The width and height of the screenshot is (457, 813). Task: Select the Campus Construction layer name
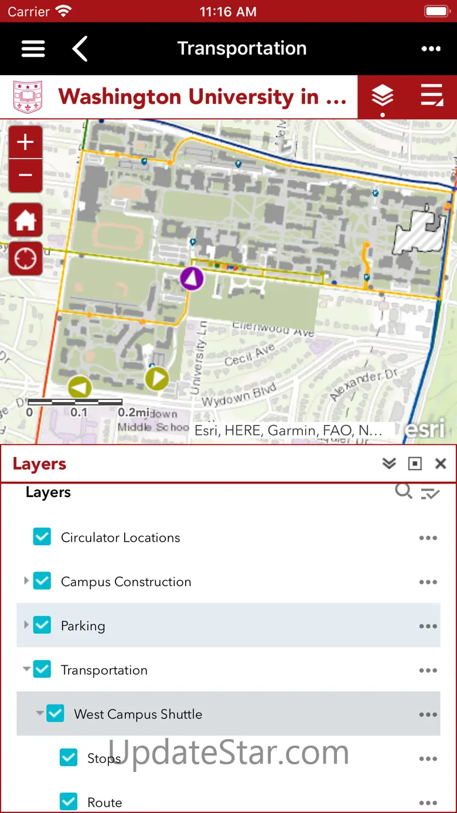point(126,581)
